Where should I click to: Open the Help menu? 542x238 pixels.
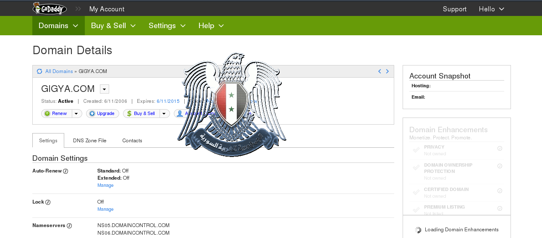(x=211, y=26)
